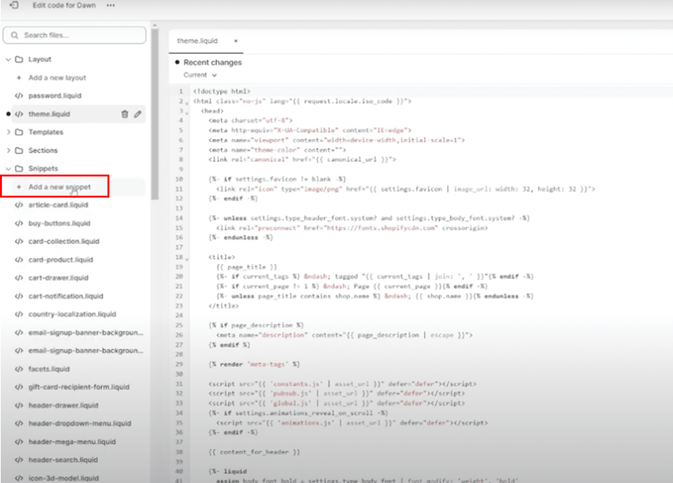Click the code icon beside cart-notification.liquid
The height and width of the screenshot is (483, 673).
[x=19, y=296]
